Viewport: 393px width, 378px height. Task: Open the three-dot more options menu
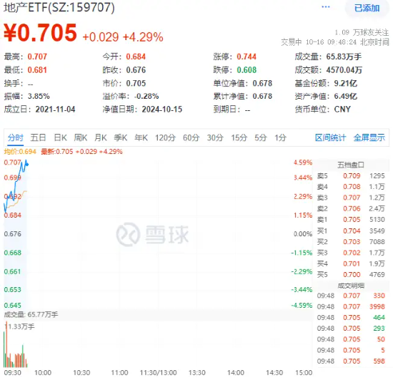tap(325, 7)
